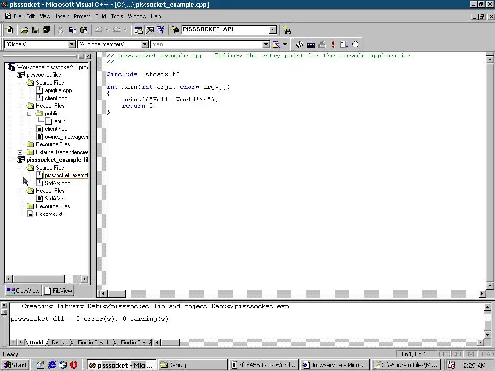Switch to the Find in Files 1 tab
Screen dimensions: 495x371
point(93,342)
